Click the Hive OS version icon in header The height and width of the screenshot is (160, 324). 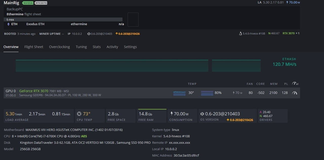pos(89,34)
